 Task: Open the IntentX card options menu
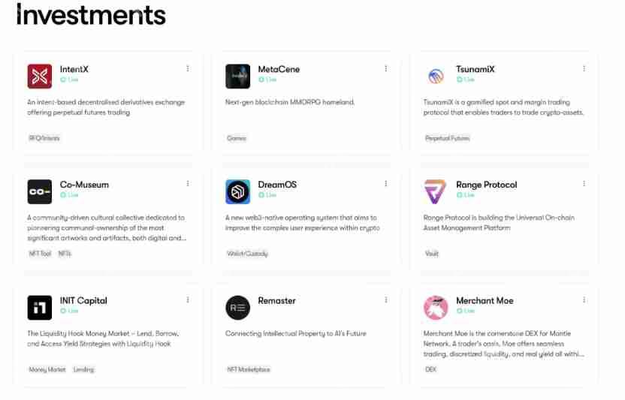188,68
